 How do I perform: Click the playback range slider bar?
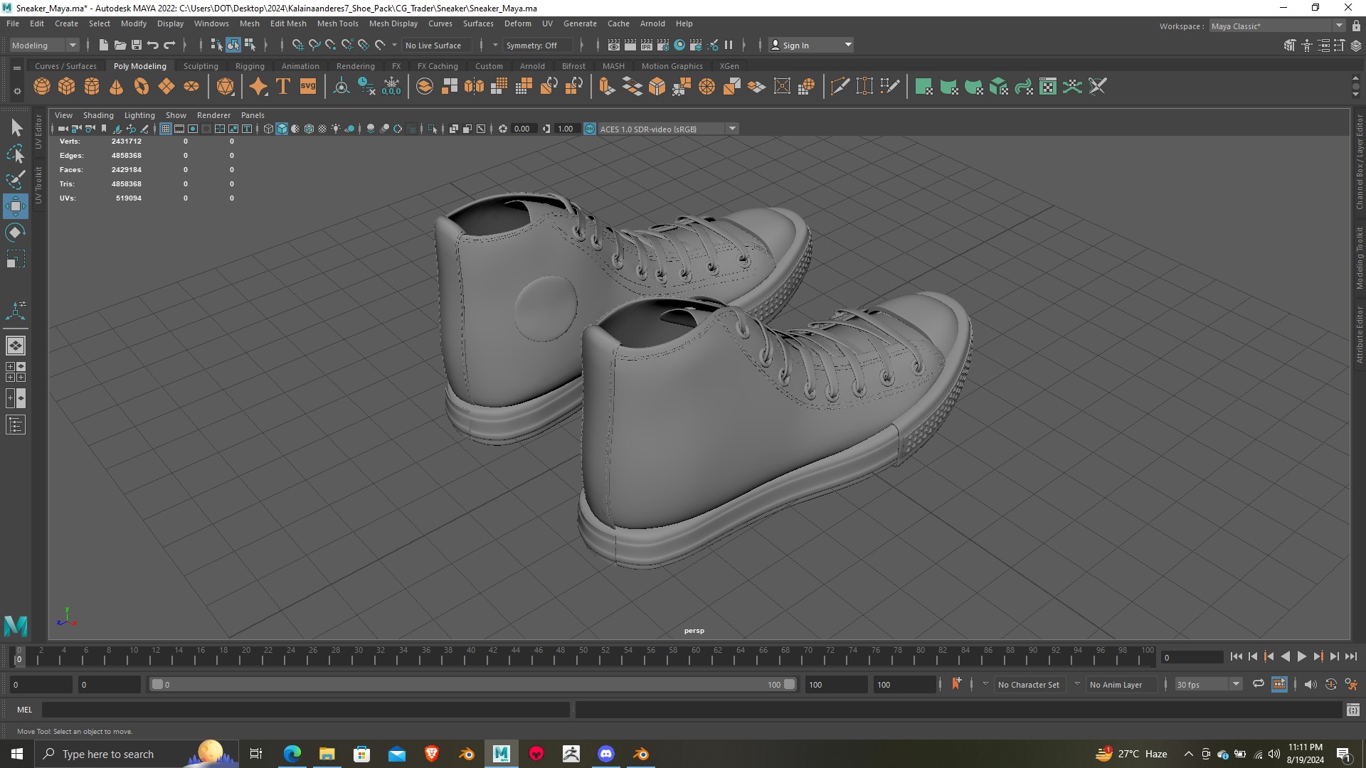tap(473, 684)
